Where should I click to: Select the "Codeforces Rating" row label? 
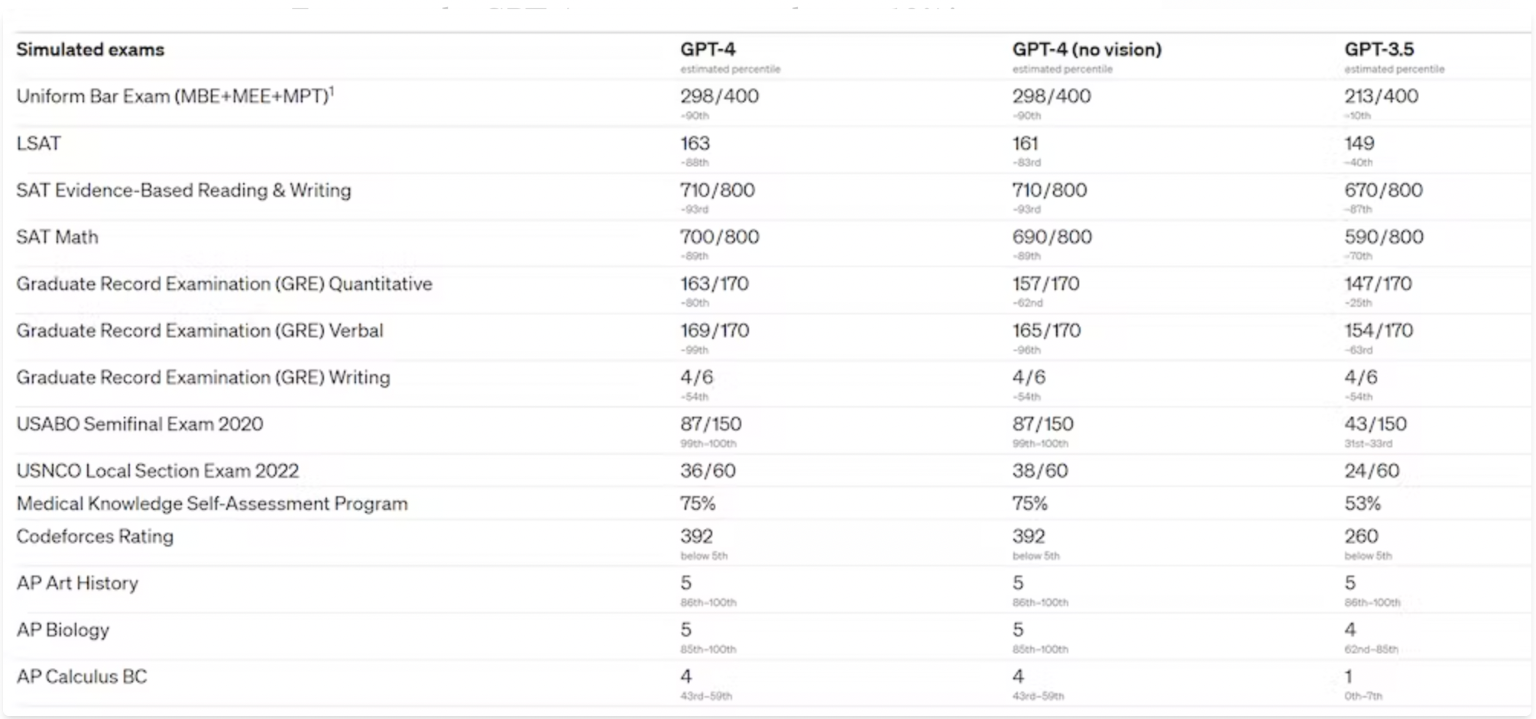coord(95,537)
